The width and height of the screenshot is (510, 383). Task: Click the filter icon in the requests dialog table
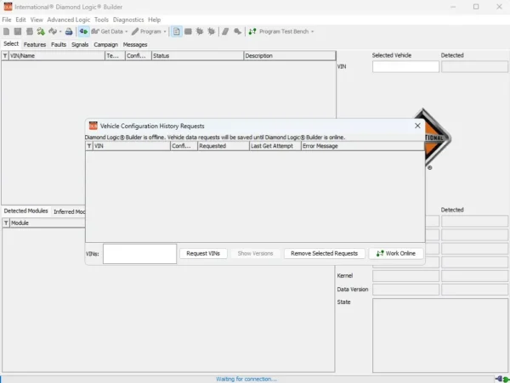click(x=89, y=146)
